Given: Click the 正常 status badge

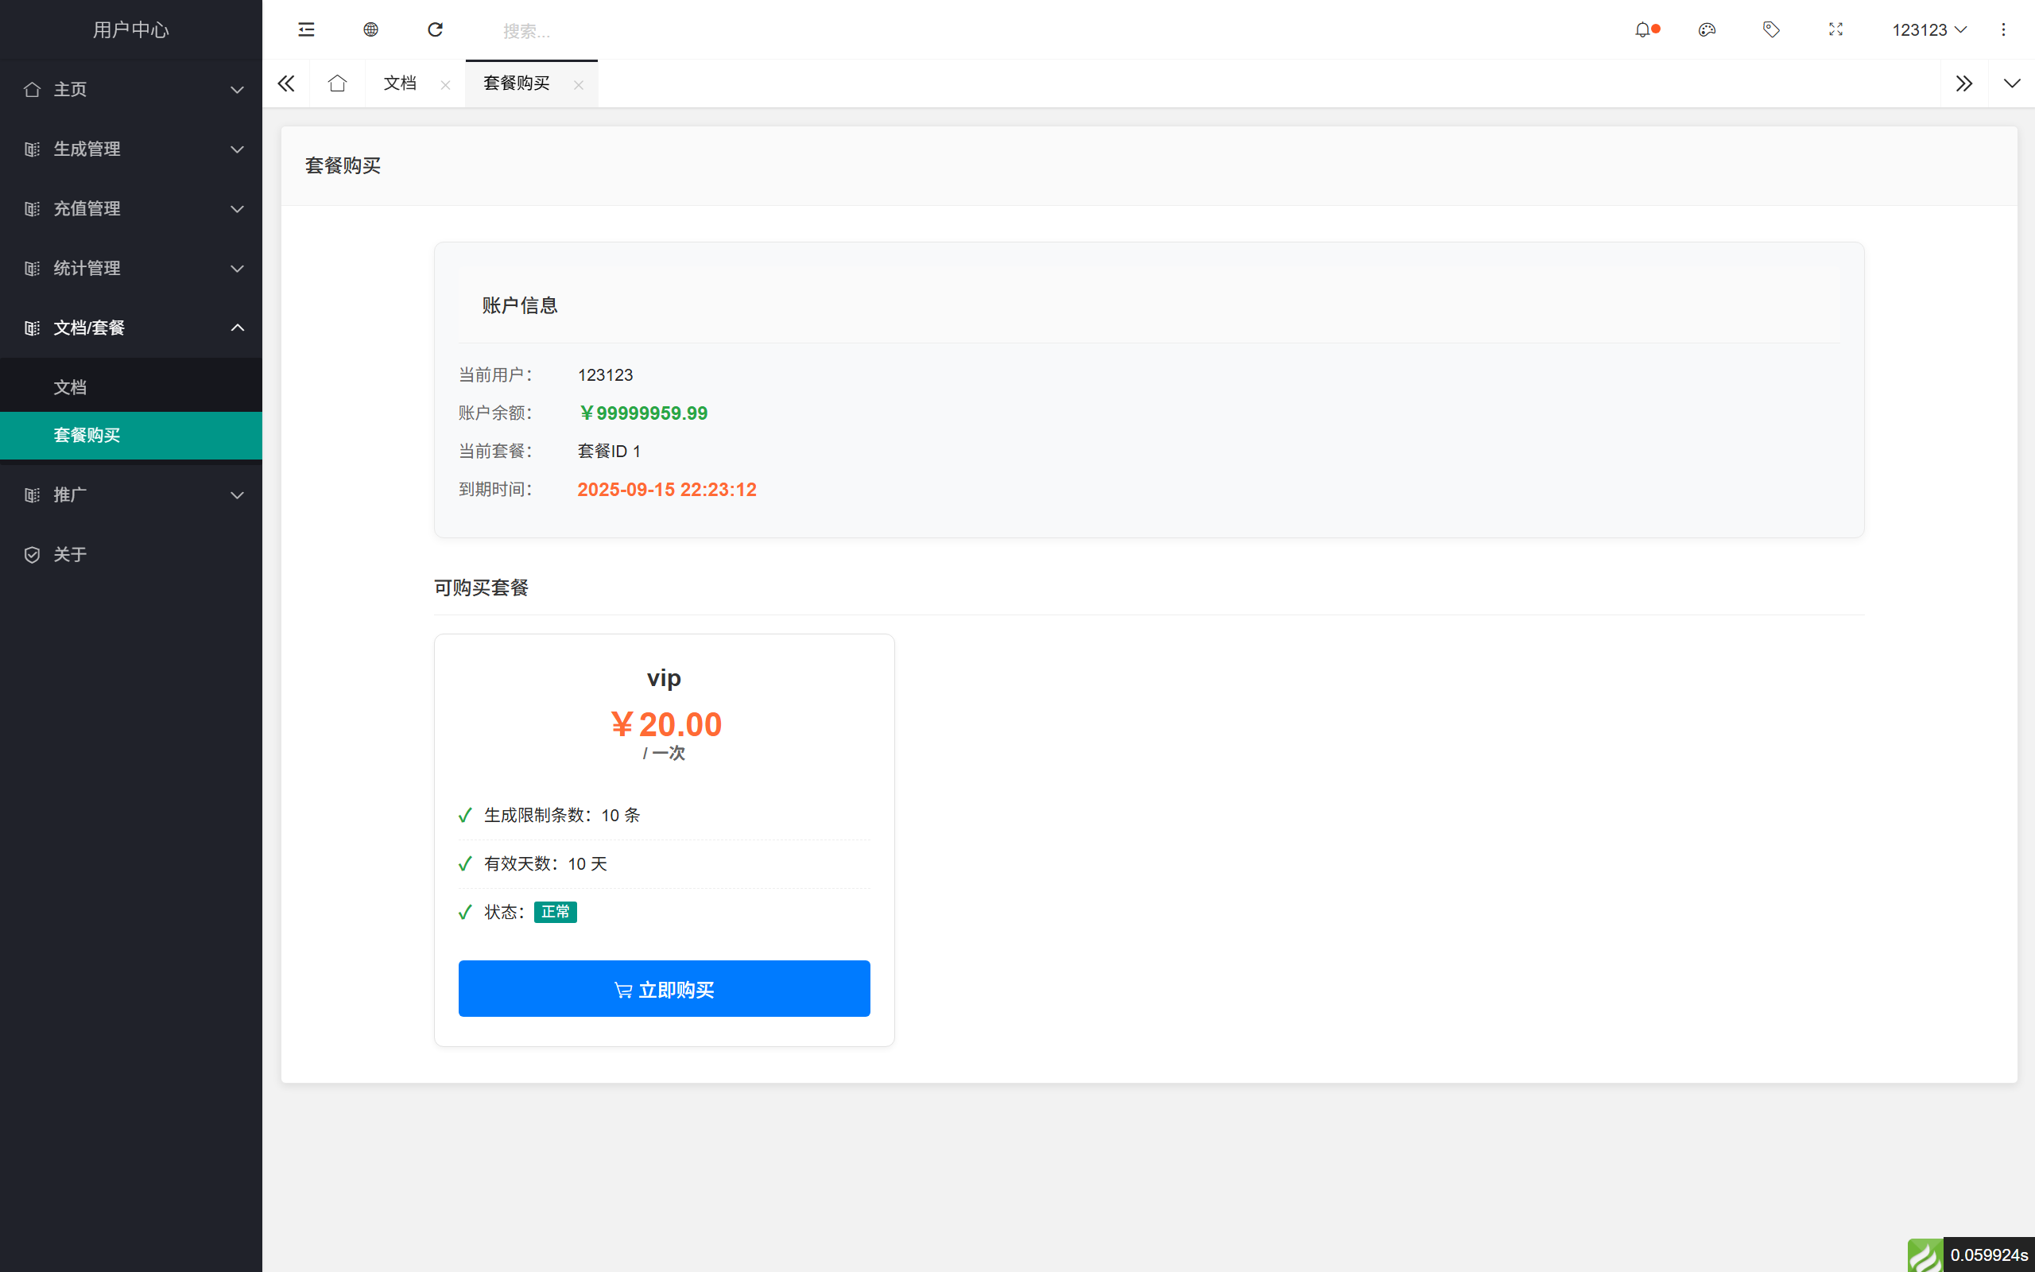Looking at the screenshot, I should [555, 911].
